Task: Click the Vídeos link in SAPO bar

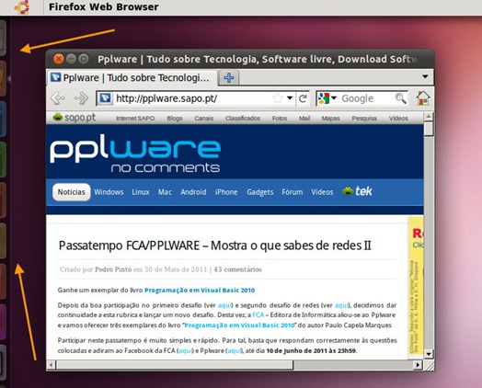Action: point(398,119)
